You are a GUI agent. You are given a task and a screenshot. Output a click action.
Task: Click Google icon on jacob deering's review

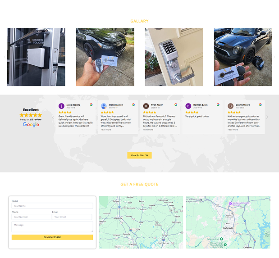[91, 104]
